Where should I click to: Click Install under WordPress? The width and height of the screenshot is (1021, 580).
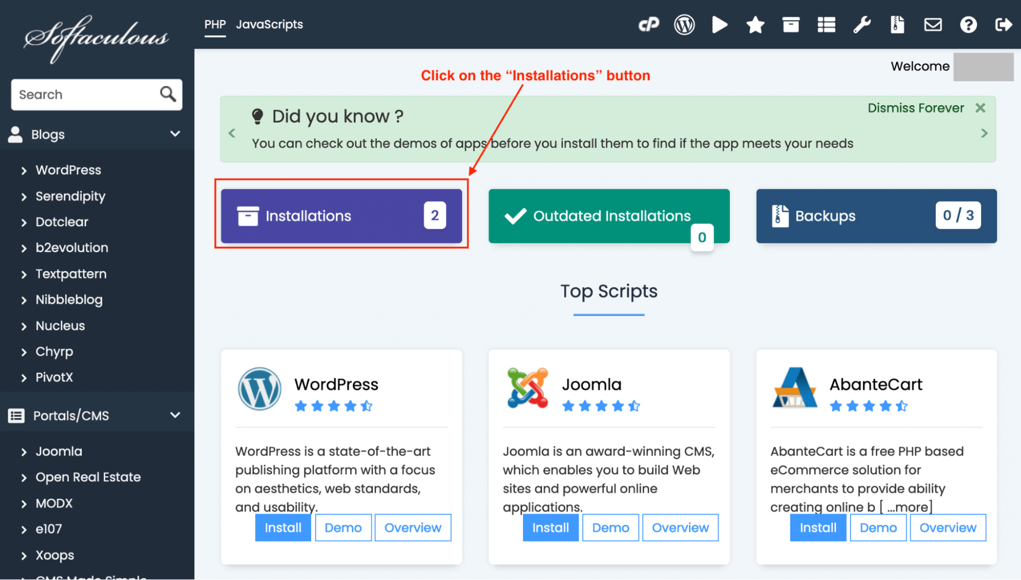[x=282, y=527]
